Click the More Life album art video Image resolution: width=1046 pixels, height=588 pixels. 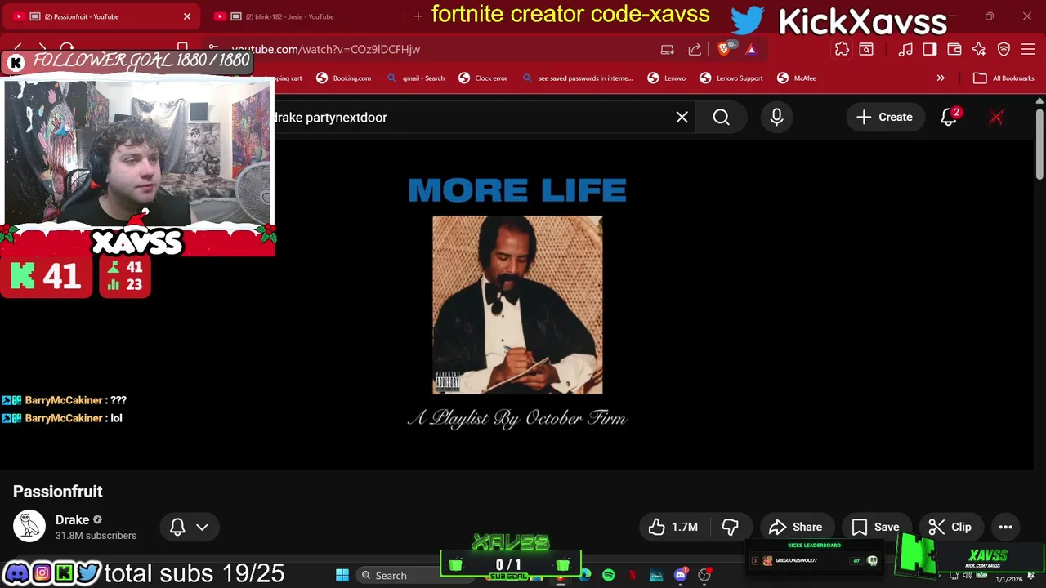(517, 305)
